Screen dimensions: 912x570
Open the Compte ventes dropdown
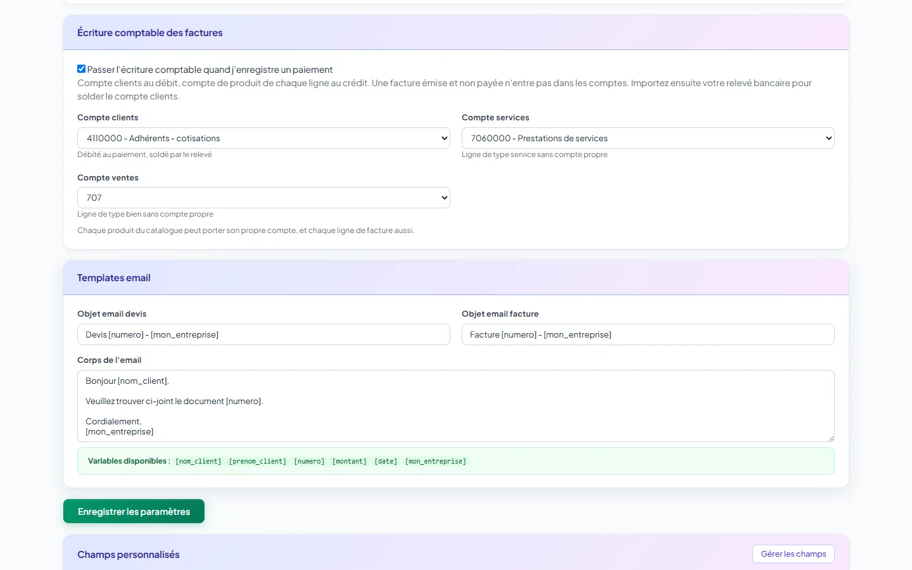point(263,198)
